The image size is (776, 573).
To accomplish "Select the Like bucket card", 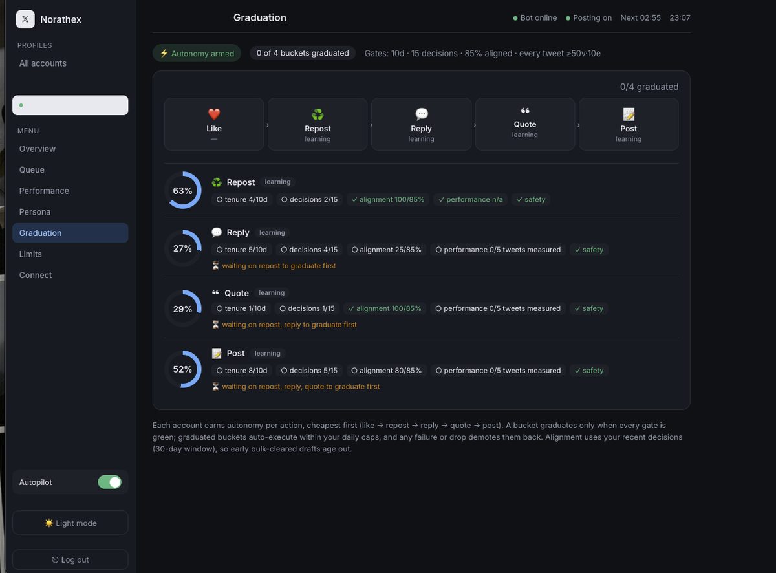I will point(214,124).
